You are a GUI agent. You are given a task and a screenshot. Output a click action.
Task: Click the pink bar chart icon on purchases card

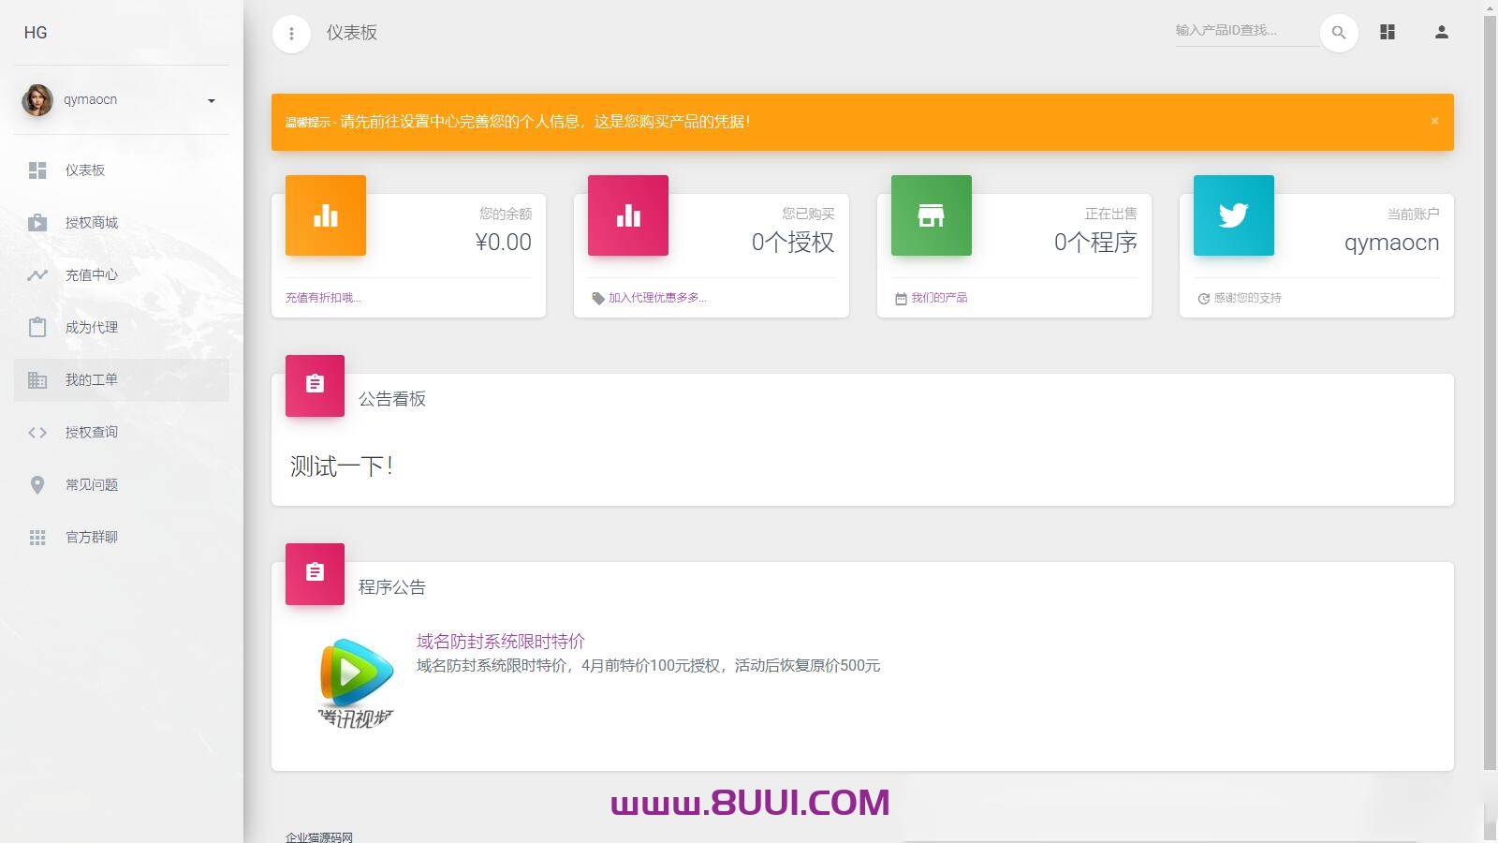[x=627, y=215]
